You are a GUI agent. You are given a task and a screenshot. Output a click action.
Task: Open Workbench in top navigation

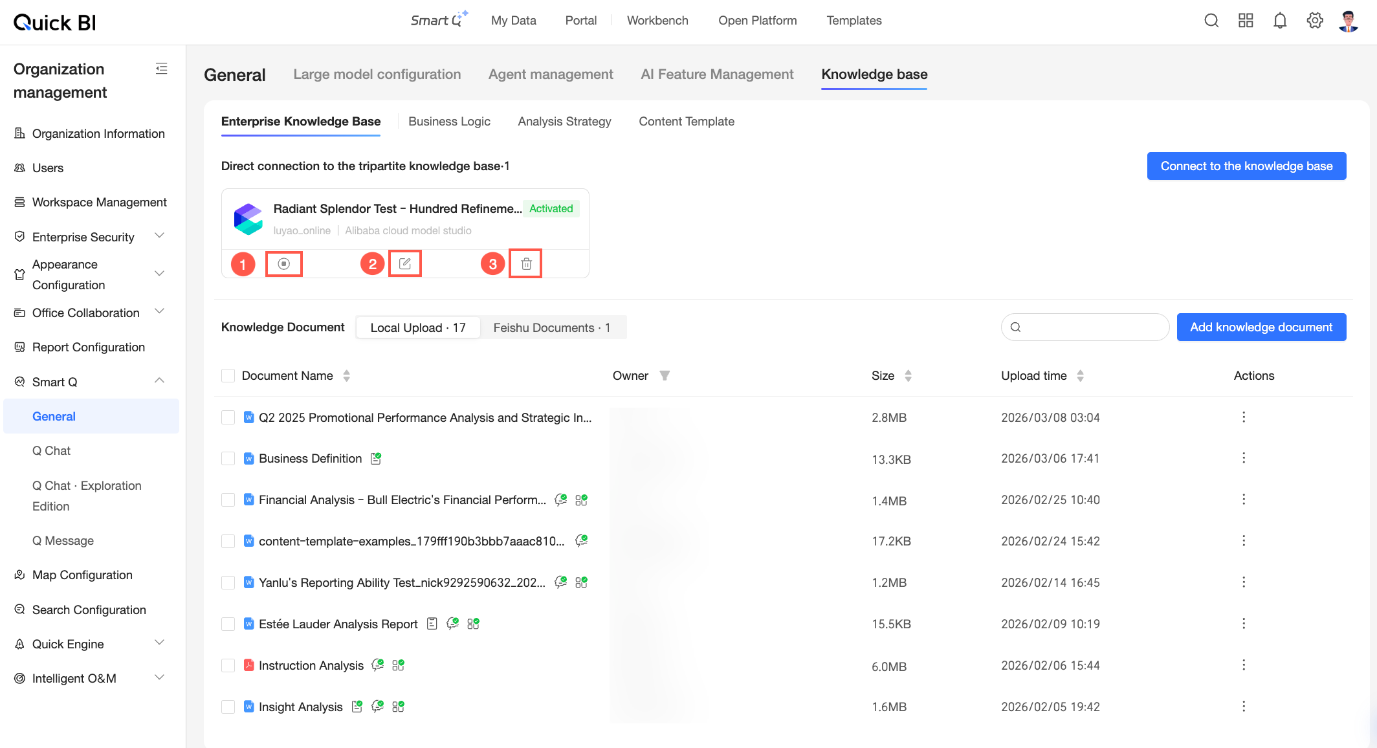point(657,21)
